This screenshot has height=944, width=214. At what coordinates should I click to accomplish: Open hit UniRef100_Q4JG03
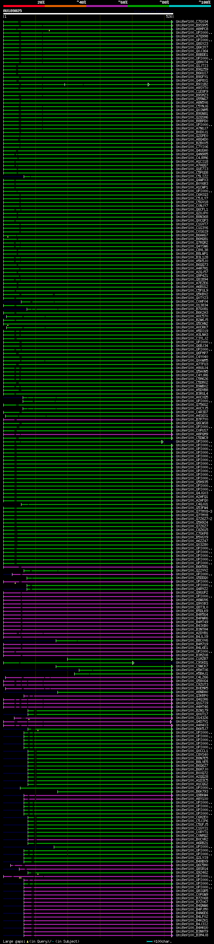click(192, 493)
